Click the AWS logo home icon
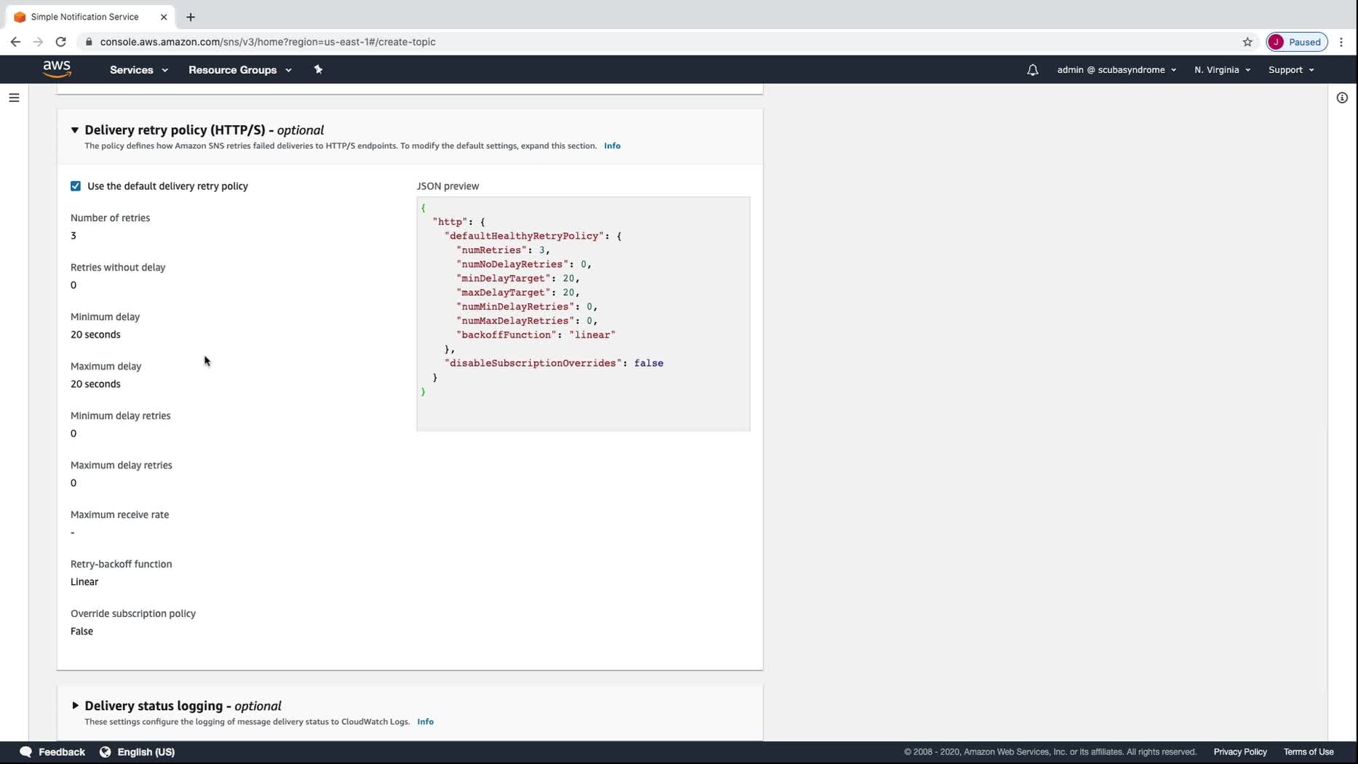 click(x=57, y=69)
